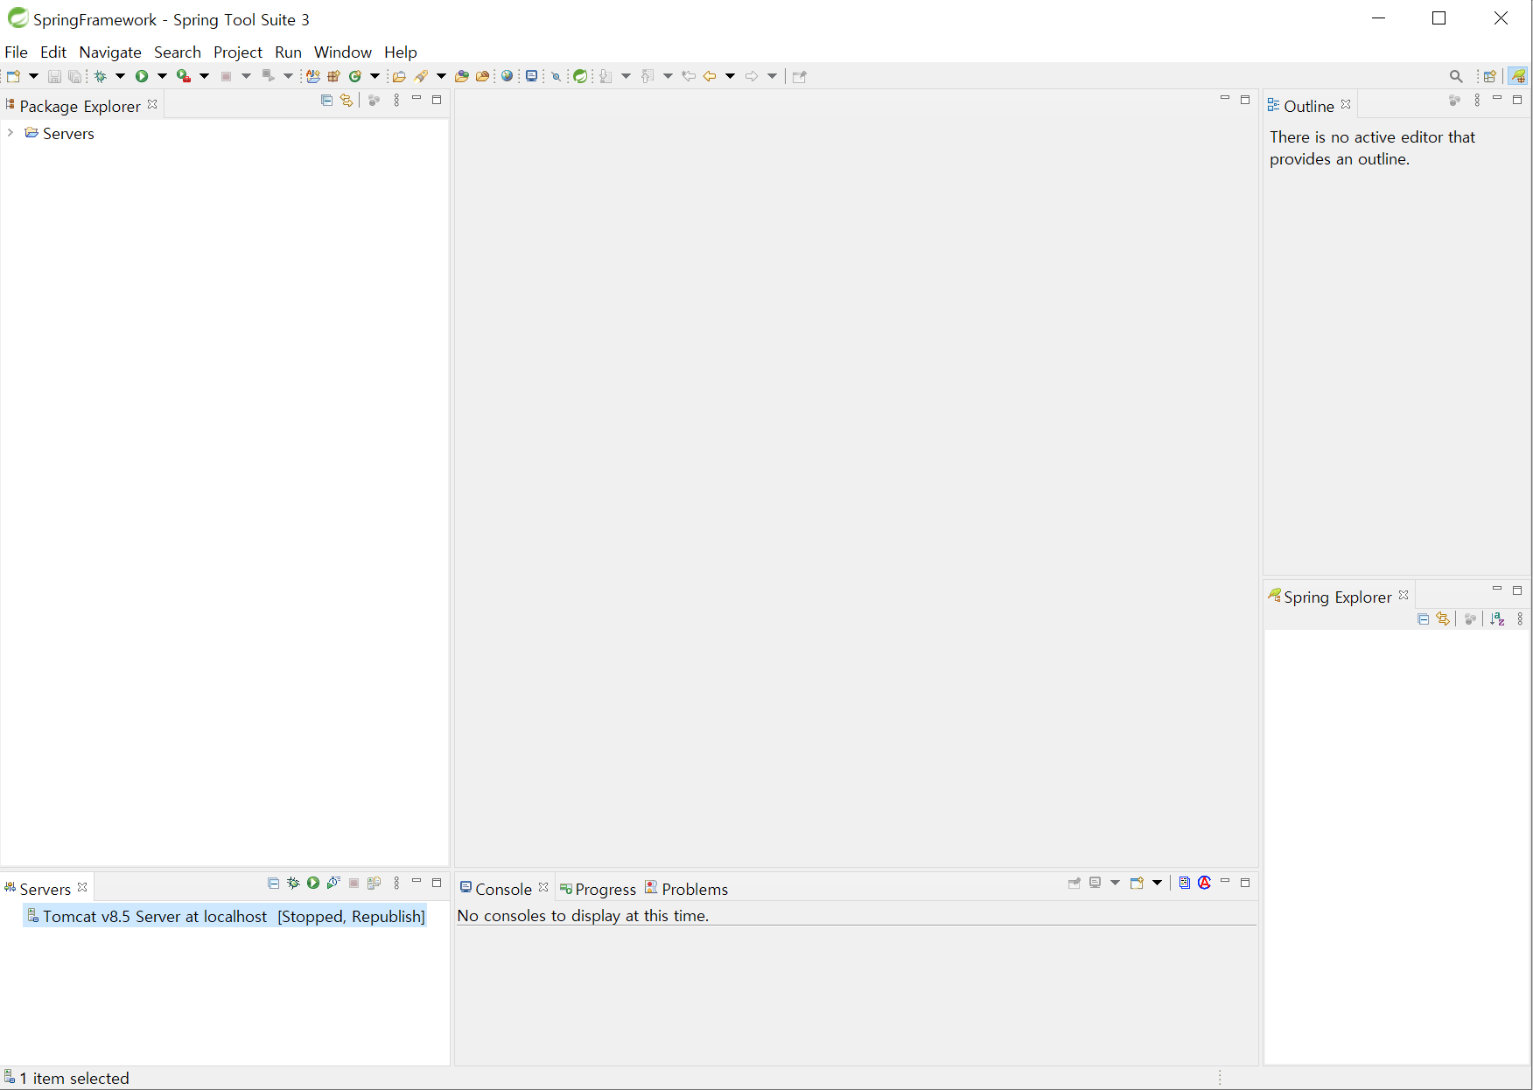Image resolution: width=1533 pixels, height=1090 pixels.
Task: Open the Navigate menu
Action: 110,52
